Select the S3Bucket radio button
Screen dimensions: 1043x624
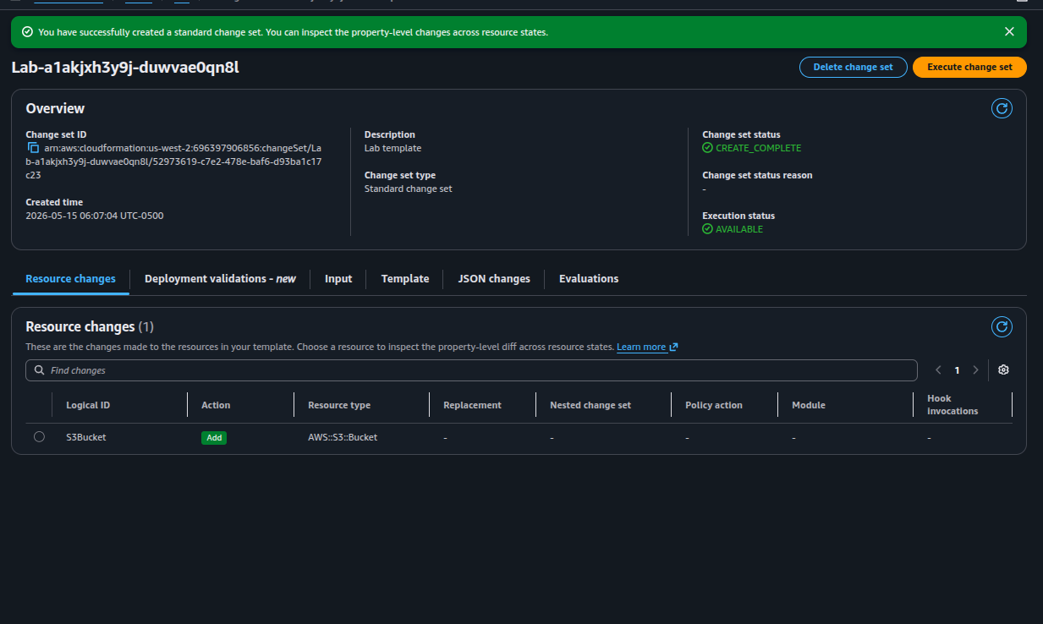tap(39, 437)
